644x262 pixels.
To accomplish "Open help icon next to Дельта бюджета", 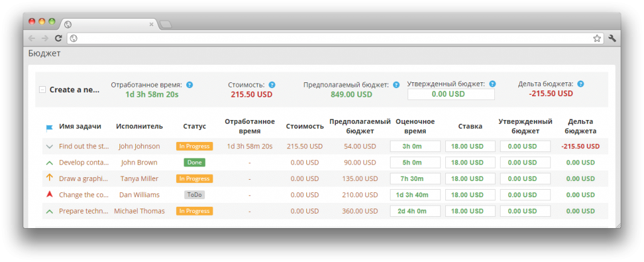I will pos(580,84).
